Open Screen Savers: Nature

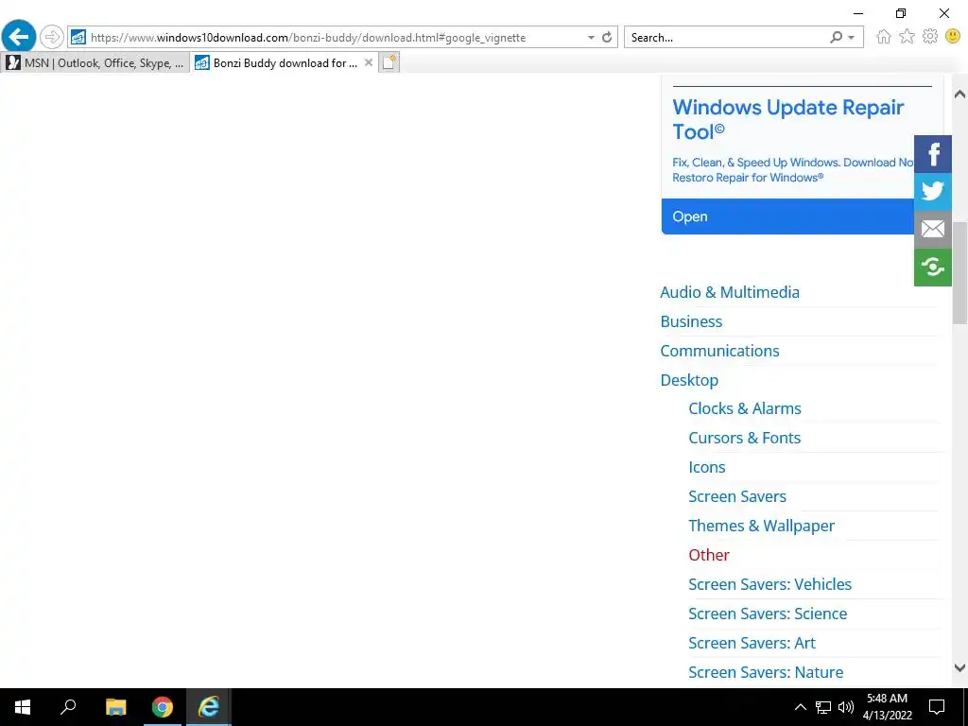click(766, 672)
